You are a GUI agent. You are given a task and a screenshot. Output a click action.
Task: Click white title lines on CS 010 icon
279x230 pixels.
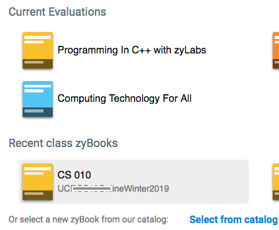[x=38, y=171]
